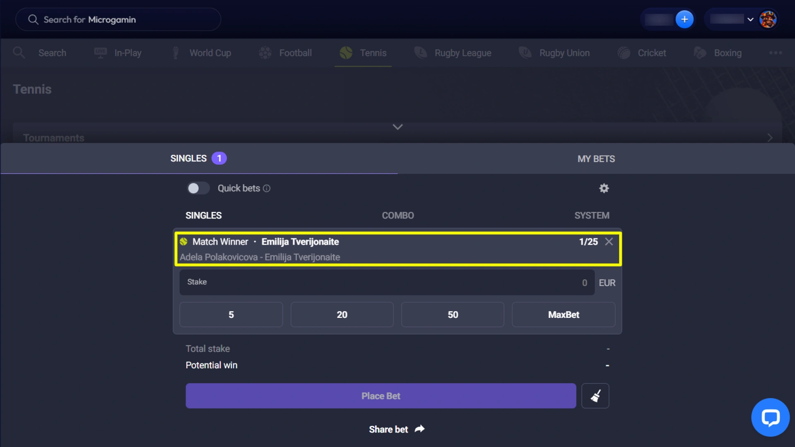Expand the account balance dropdown chevron

point(750,19)
